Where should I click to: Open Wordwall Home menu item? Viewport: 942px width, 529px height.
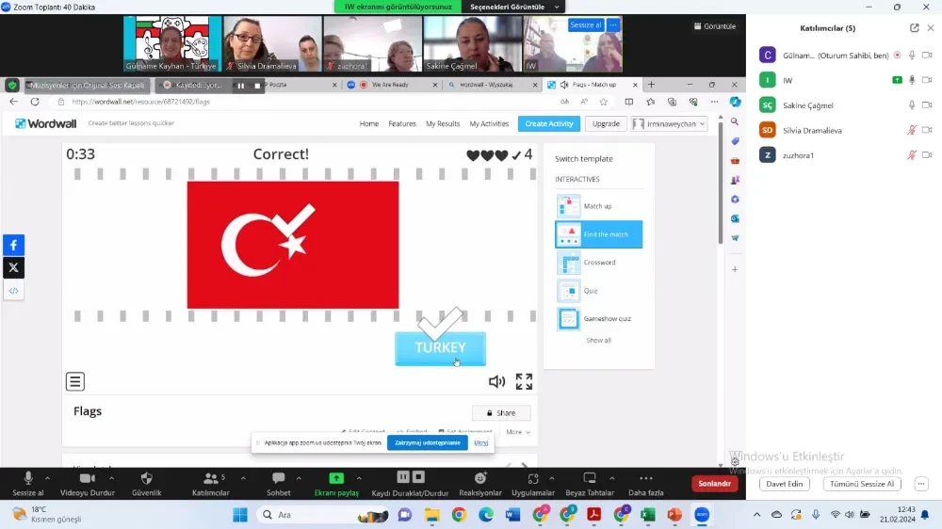(369, 123)
